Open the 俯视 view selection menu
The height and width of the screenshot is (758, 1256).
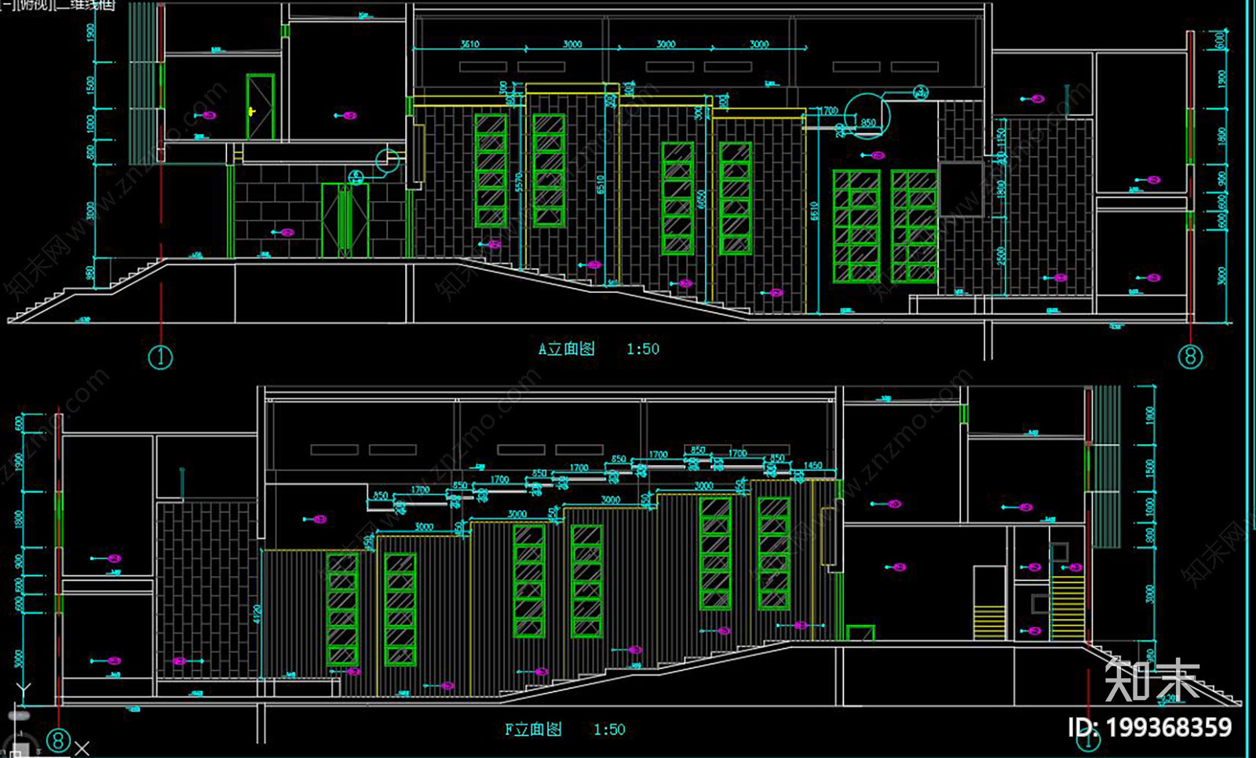(x=35, y=4)
